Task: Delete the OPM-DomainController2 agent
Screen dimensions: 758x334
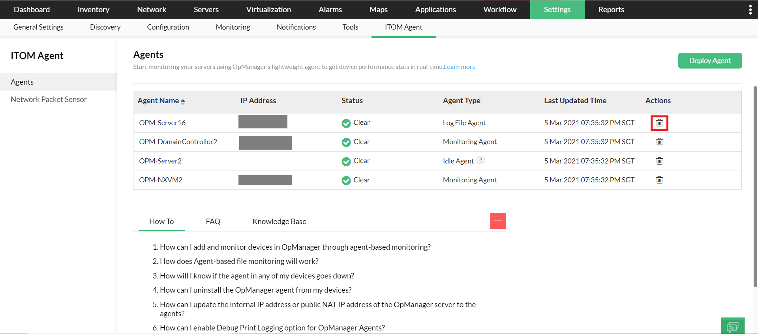Action: [659, 142]
